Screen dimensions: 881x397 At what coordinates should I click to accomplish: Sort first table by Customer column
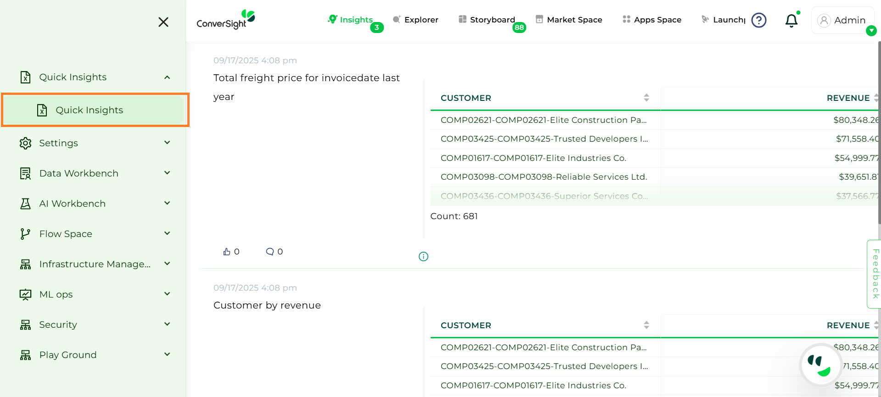click(646, 98)
